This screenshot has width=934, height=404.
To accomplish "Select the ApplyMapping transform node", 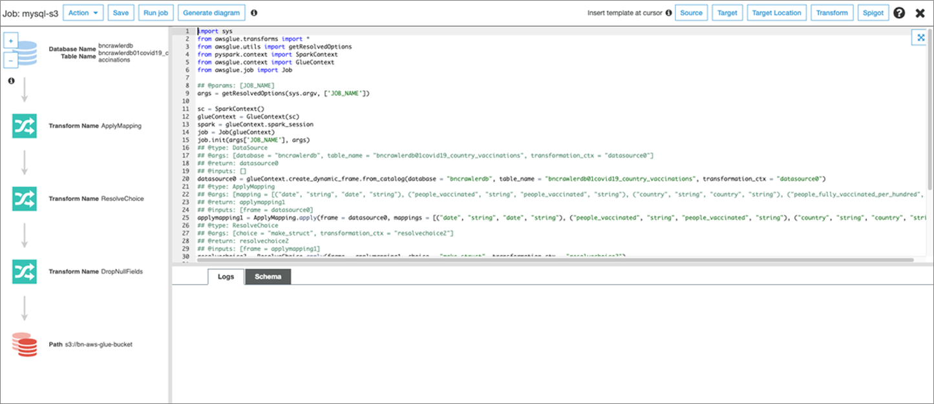I will click(x=24, y=125).
